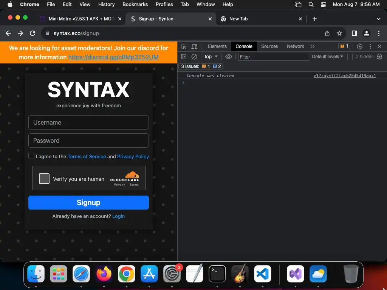
Task: Click the console Filter field
Action: (274, 57)
